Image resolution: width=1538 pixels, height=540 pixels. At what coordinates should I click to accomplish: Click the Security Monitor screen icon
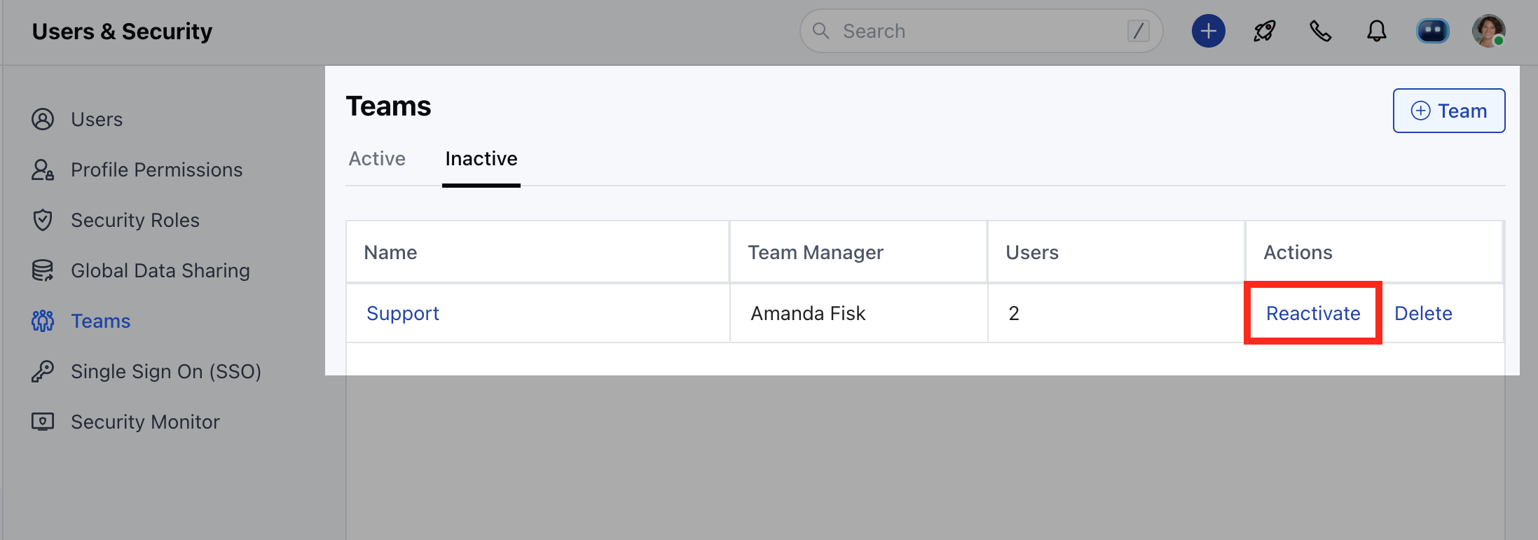[x=43, y=422]
